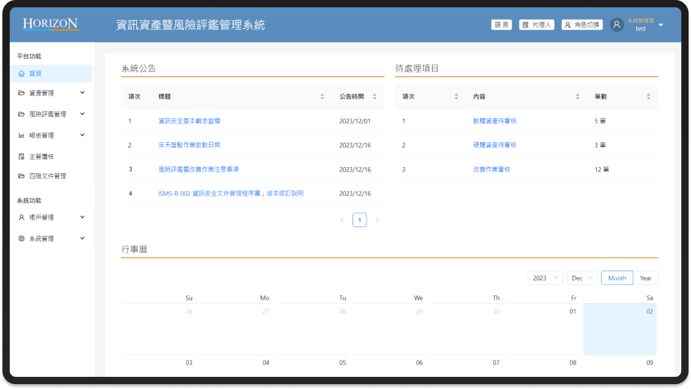The image size is (691, 389).
Task: Click the 代理人 button in header
Action: point(536,25)
